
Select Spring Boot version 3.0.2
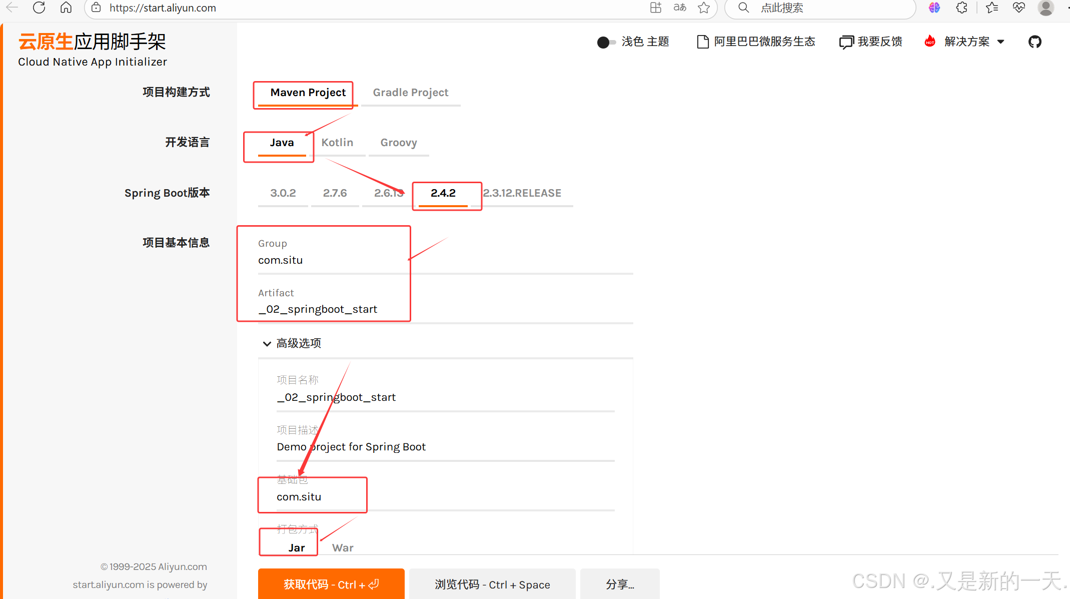pyautogui.click(x=283, y=193)
